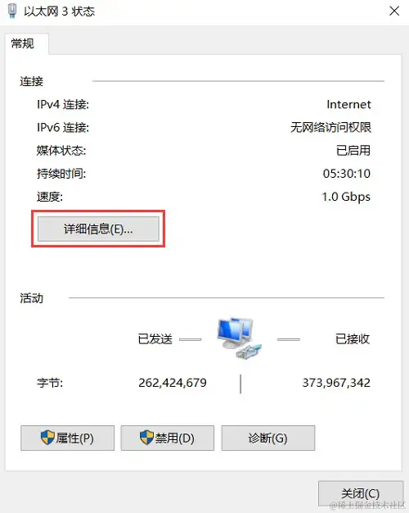Click the 已发送 label
The image size is (409, 513).
[155, 338]
